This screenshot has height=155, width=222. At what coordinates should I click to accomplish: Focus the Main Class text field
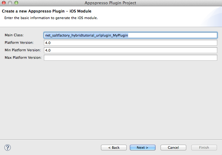pyautogui.click(x=130, y=35)
